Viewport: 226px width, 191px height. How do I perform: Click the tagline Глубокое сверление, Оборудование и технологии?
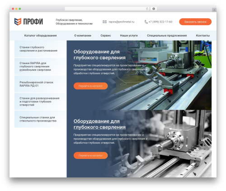tap(74, 22)
